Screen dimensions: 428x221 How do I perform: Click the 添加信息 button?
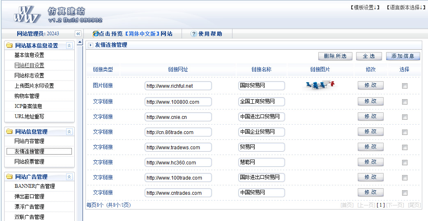coord(403,56)
